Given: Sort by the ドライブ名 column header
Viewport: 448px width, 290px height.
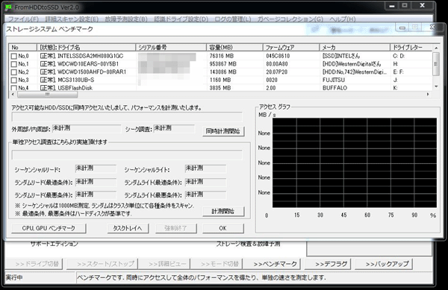Looking at the screenshot, I should click(86, 47).
